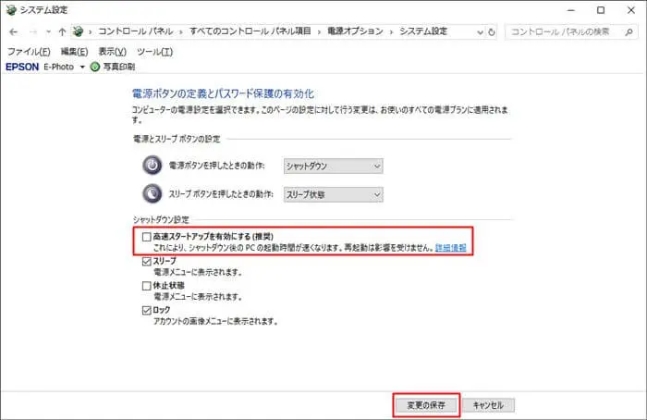Open the sleep button action dropdown

click(332, 194)
